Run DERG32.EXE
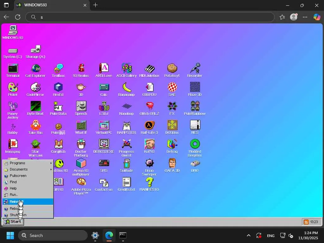 104,146
